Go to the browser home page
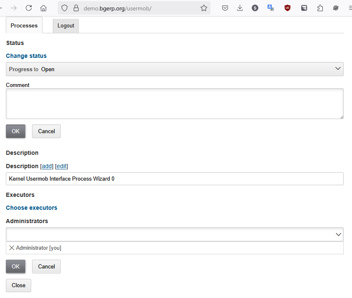 point(43,8)
